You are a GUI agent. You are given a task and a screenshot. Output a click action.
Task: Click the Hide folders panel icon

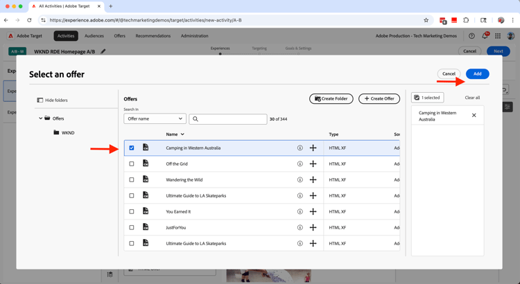click(x=40, y=100)
